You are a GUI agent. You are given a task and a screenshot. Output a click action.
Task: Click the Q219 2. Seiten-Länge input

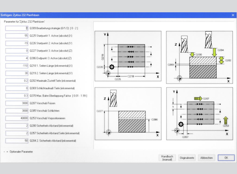(x=17, y=73)
